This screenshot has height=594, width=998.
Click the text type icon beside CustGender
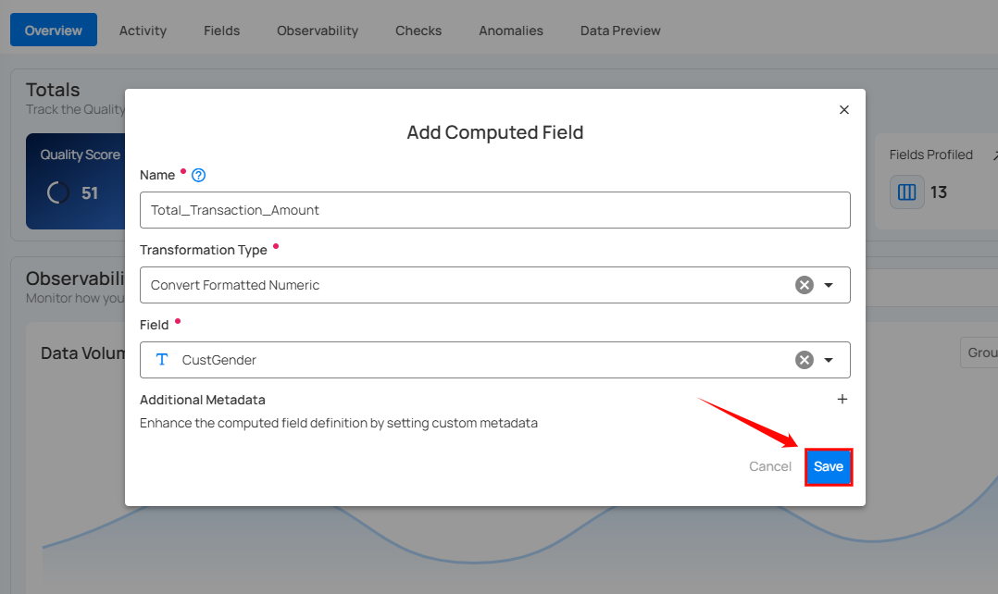pyautogui.click(x=162, y=360)
